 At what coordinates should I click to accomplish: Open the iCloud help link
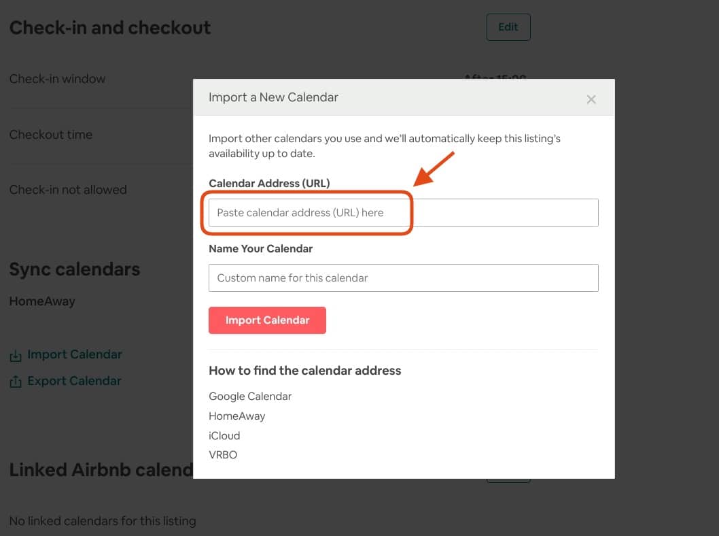(x=224, y=435)
